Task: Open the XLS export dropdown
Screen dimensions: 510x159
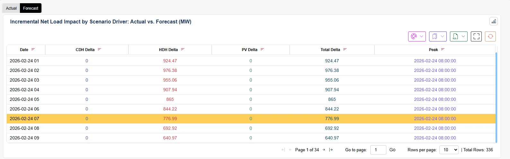Action: [459, 36]
